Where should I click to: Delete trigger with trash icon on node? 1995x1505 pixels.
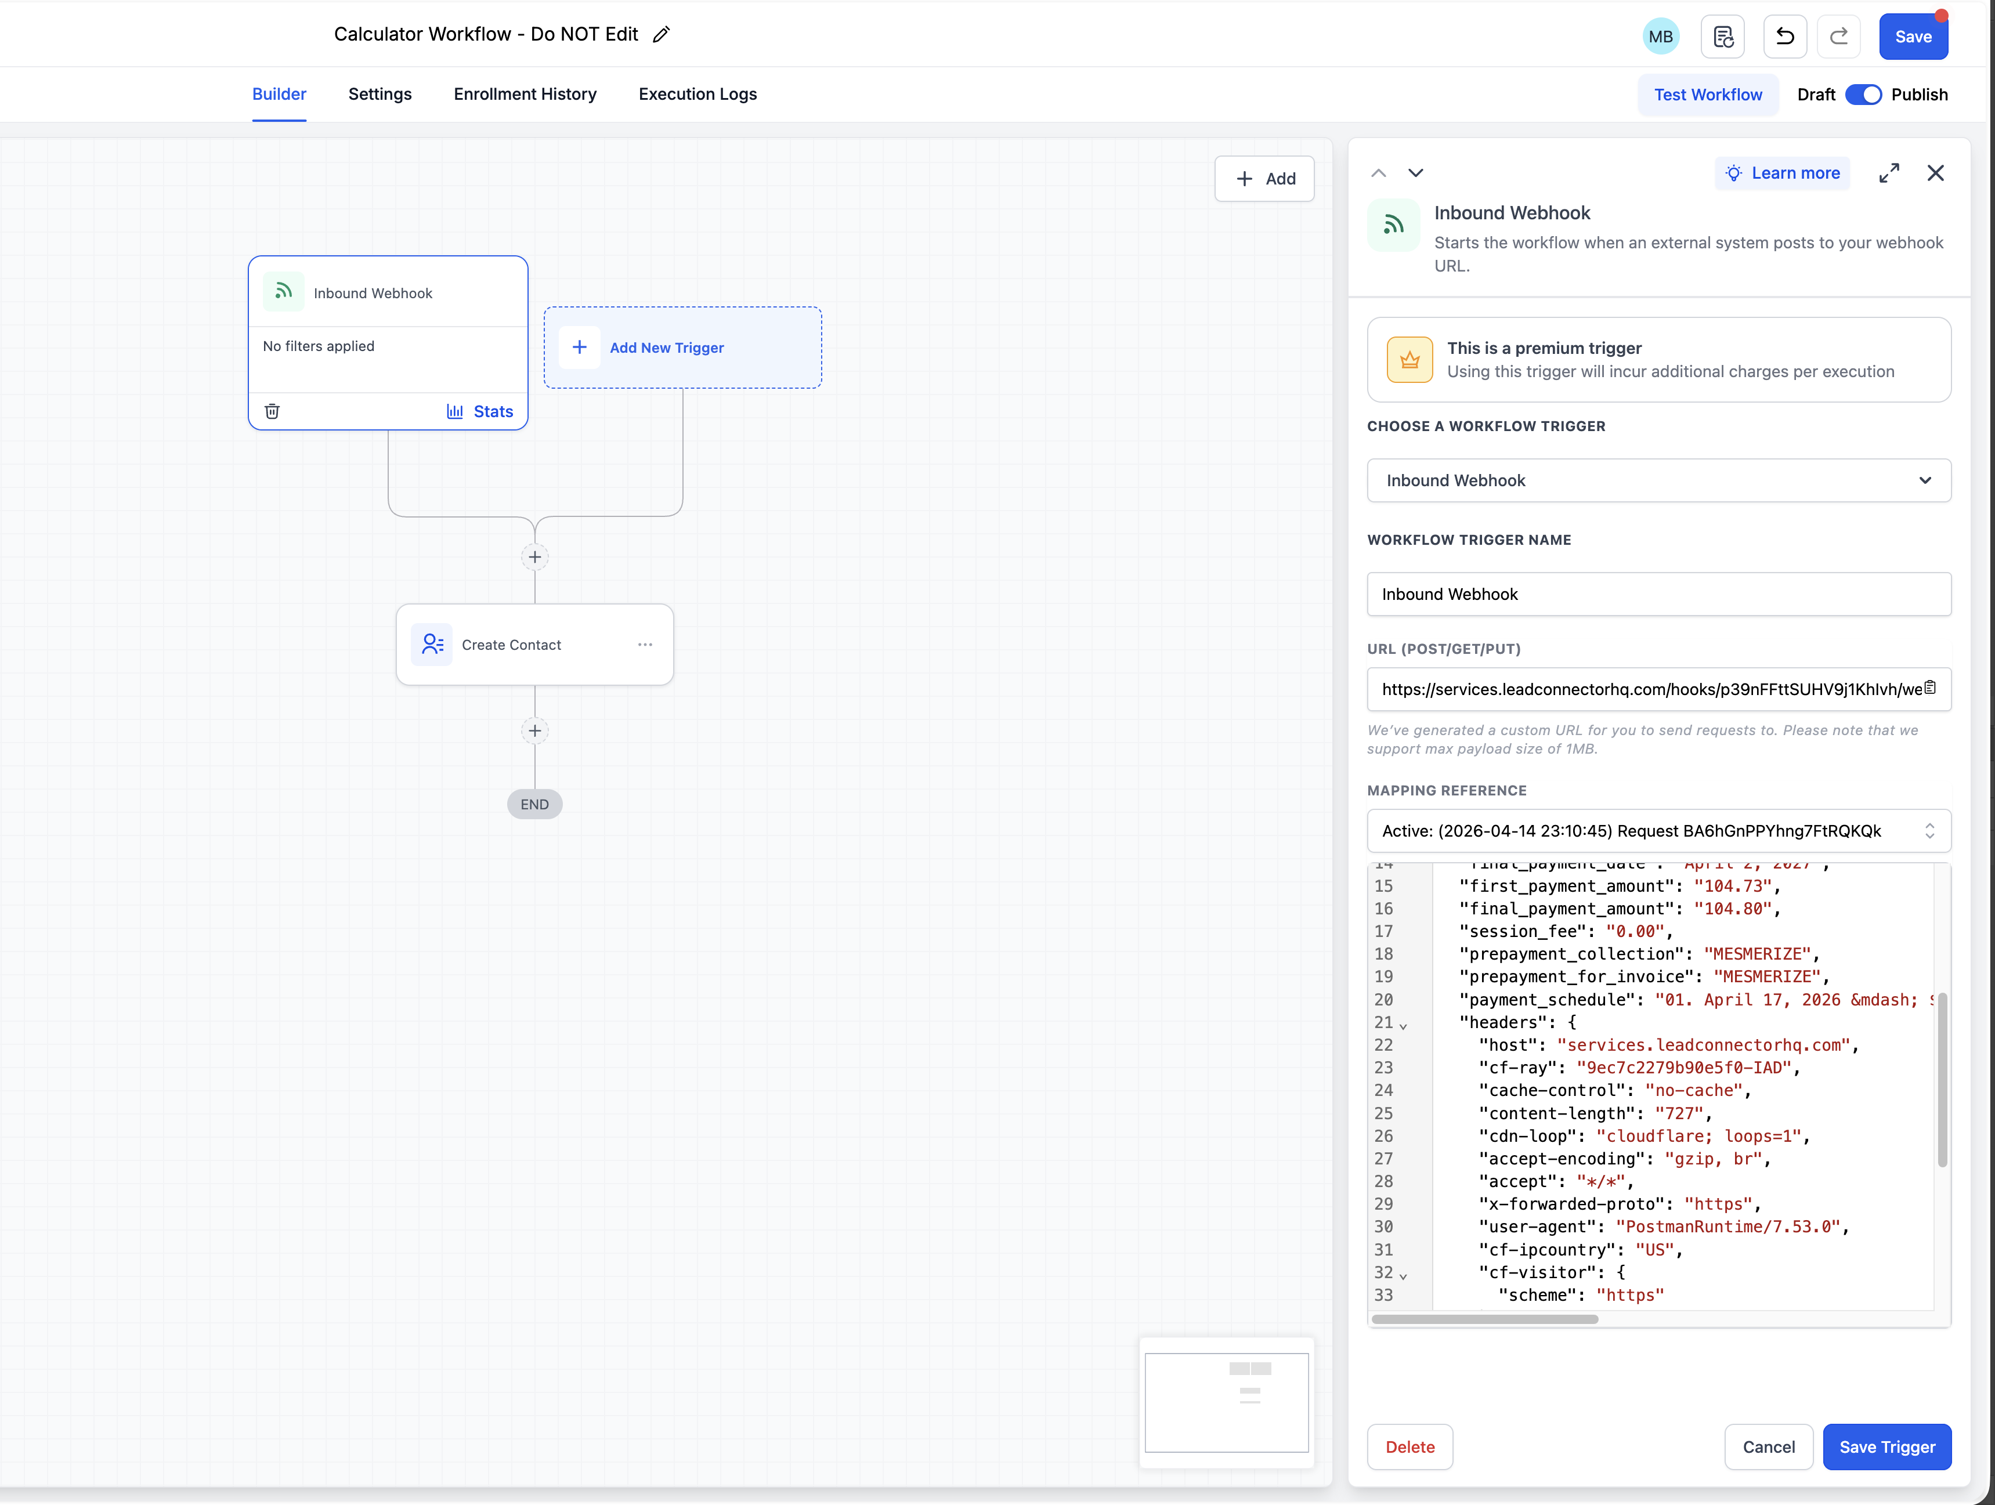pos(272,411)
